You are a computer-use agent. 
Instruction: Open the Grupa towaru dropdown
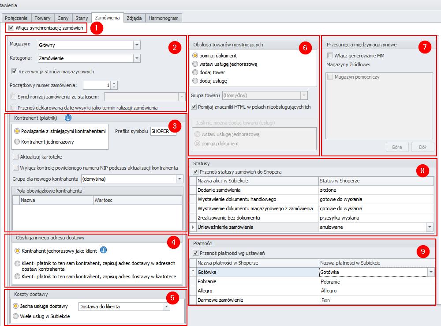click(x=304, y=95)
